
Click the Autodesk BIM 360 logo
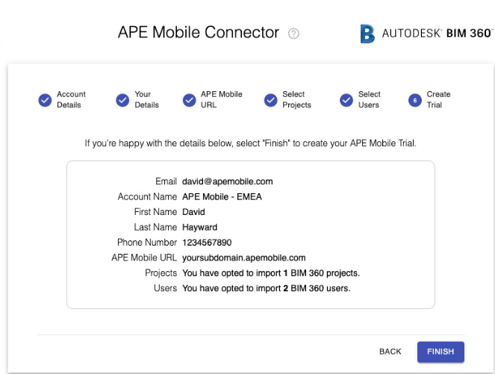pyautogui.click(x=427, y=34)
